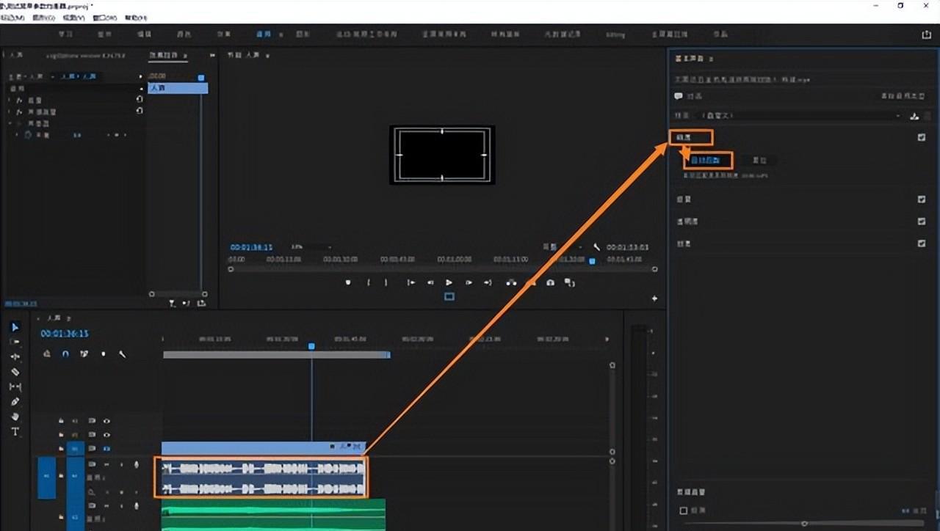940x531 pixels.
Task: Select the Selection arrow tool
Action: tap(15, 326)
